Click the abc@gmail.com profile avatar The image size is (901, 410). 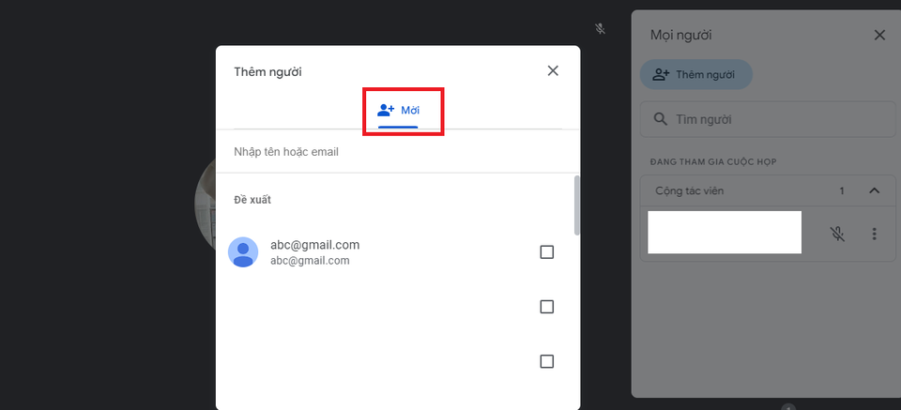point(243,252)
